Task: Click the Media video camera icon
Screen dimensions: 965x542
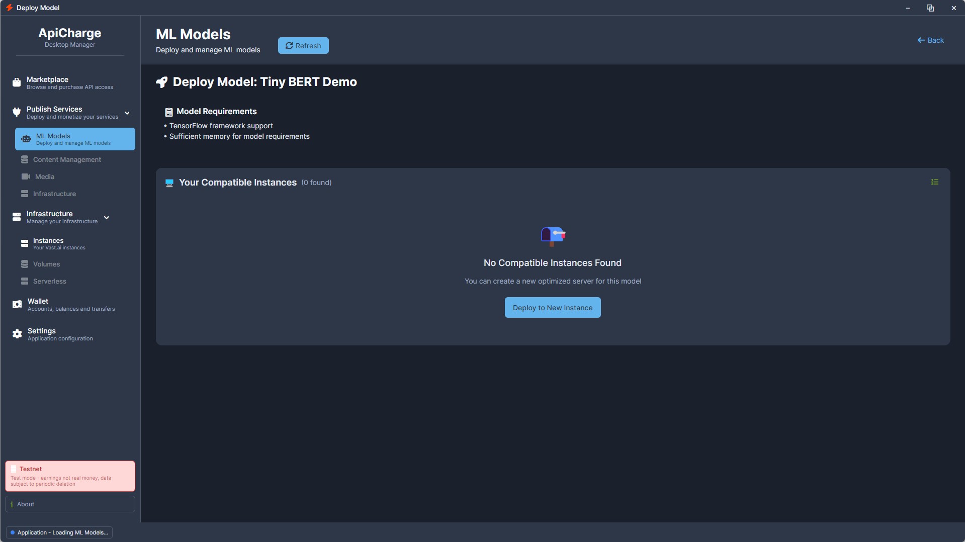Action: click(26, 176)
